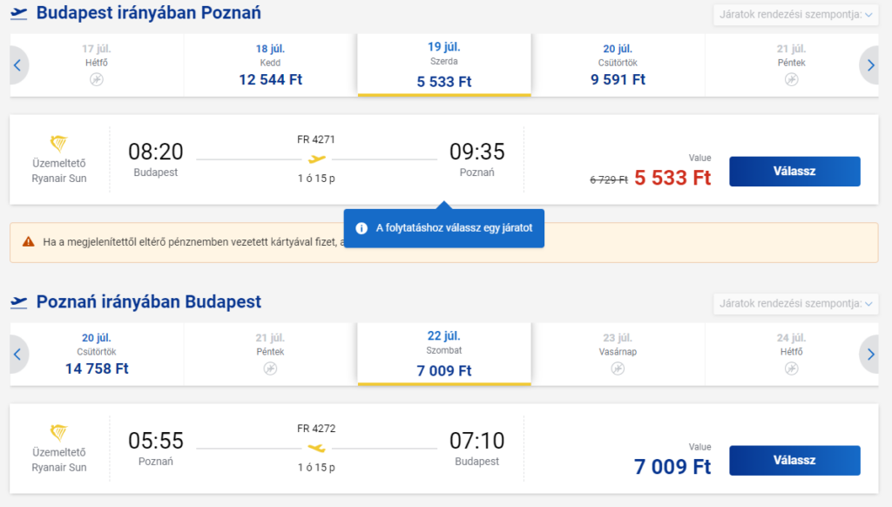Select return date 20 júl. 14 758 Ft

pyautogui.click(x=97, y=355)
